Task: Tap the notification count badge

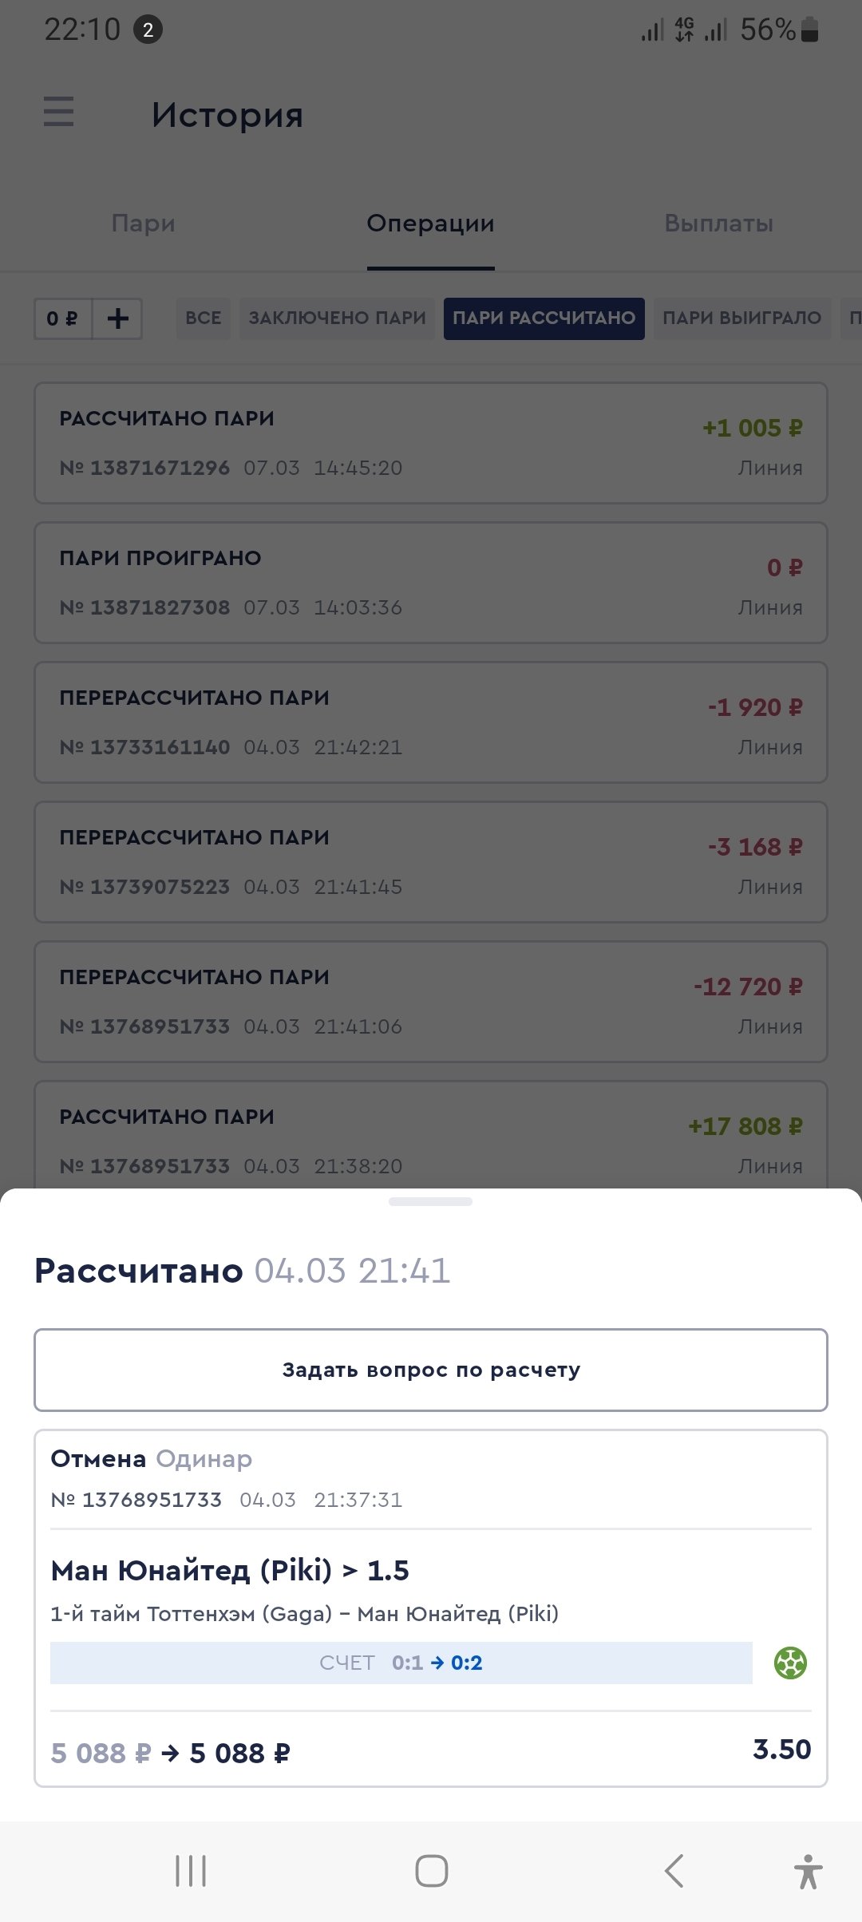Action: (148, 30)
